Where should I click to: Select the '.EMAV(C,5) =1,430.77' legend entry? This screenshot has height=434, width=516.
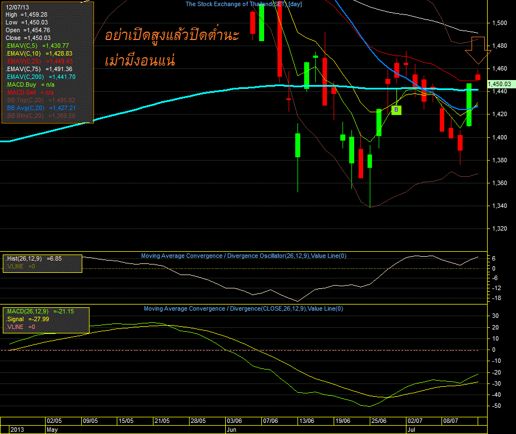pyautogui.click(x=37, y=46)
